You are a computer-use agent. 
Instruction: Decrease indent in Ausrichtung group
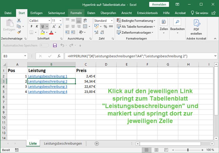point(68,32)
